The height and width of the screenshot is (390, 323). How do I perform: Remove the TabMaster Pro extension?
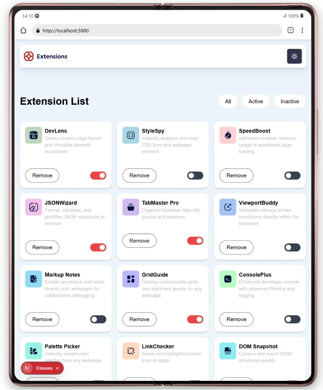click(139, 241)
